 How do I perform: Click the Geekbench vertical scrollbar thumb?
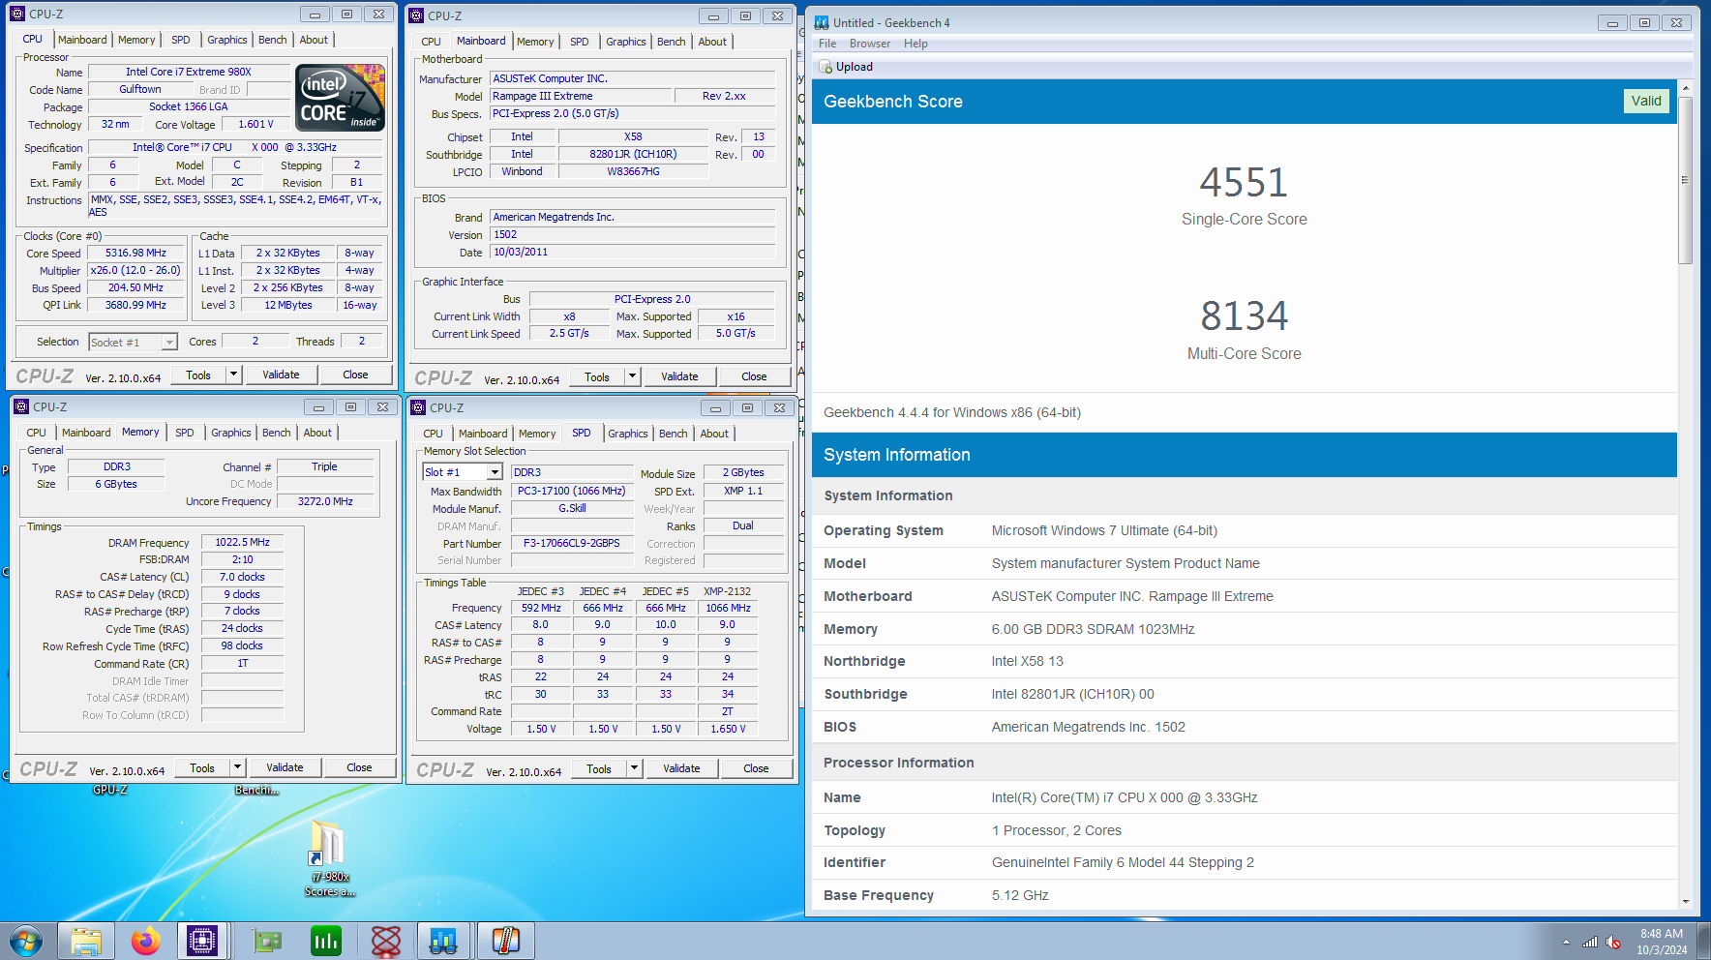1685,180
